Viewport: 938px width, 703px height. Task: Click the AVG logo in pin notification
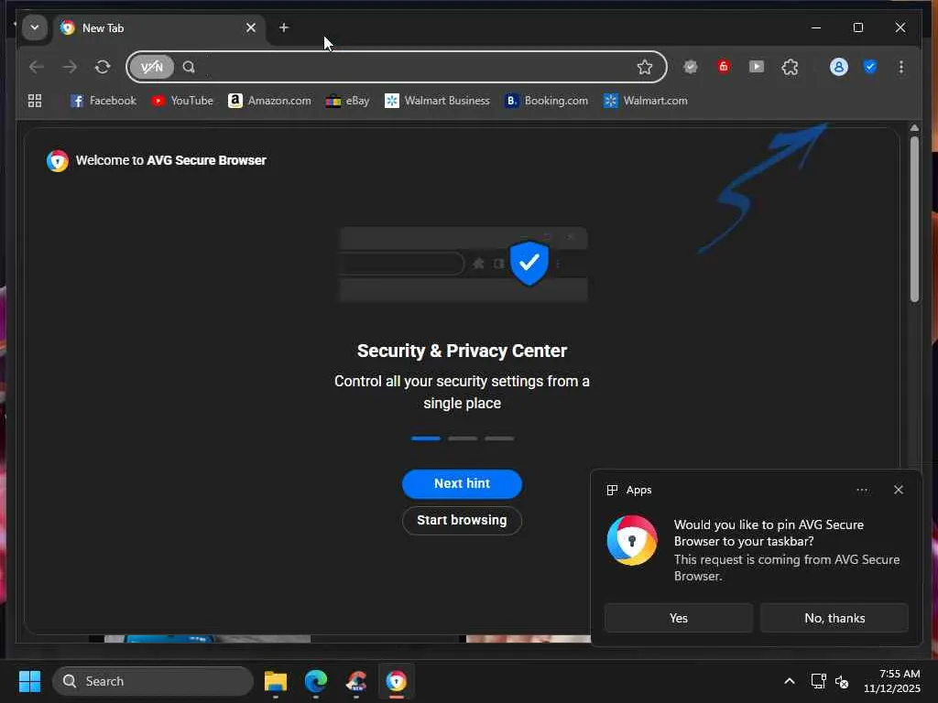tap(632, 540)
